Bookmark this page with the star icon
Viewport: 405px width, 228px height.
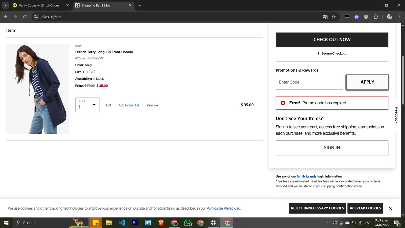tap(334, 17)
